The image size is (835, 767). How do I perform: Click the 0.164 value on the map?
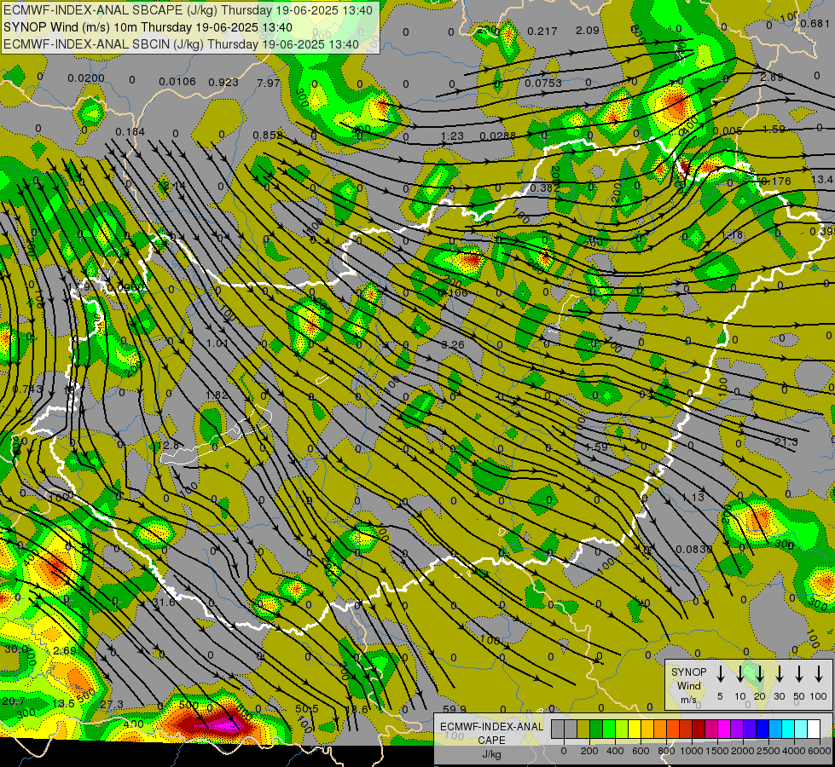pyautogui.click(x=130, y=131)
